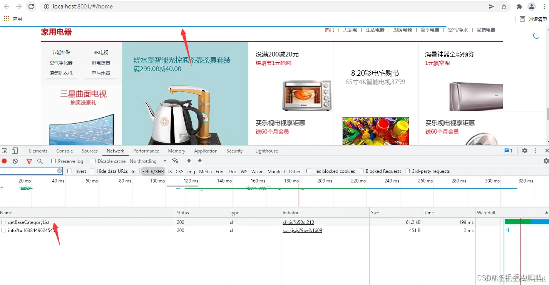Toggle the device toolbar
The height and width of the screenshot is (285, 549).
pos(15,151)
